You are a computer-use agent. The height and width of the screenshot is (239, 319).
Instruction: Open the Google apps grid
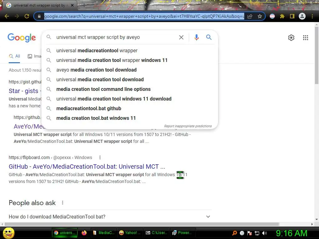[x=305, y=38]
